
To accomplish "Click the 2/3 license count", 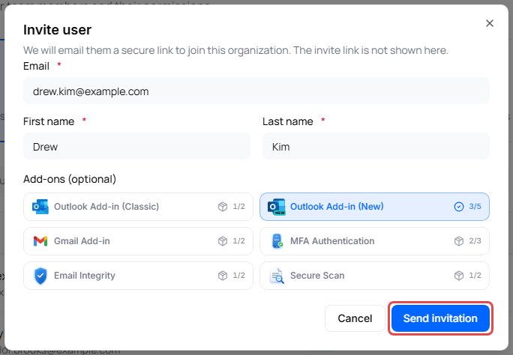I will tap(475, 241).
